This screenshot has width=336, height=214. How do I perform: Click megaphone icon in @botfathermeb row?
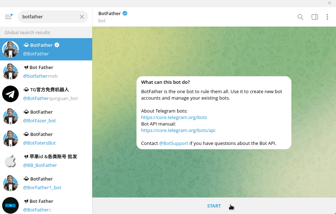(x=26, y=67)
